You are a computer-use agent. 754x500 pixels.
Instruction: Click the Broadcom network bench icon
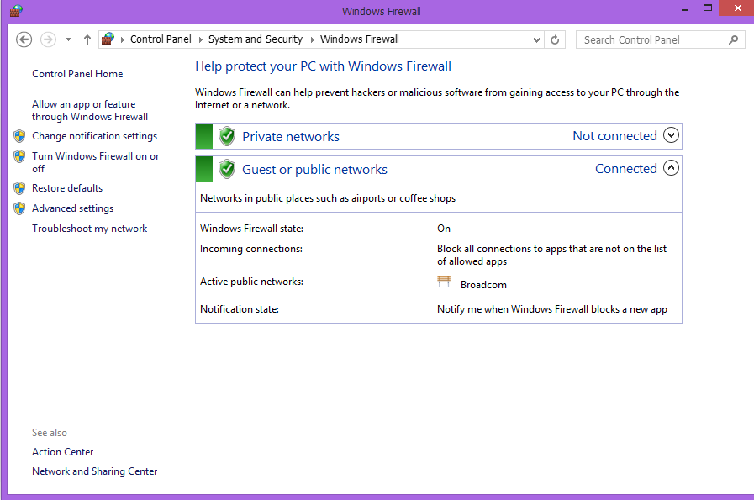pyautogui.click(x=444, y=282)
